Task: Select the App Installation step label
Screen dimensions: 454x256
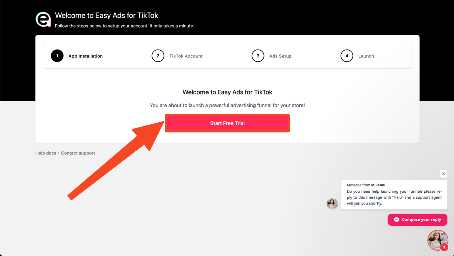Action: (x=85, y=56)
